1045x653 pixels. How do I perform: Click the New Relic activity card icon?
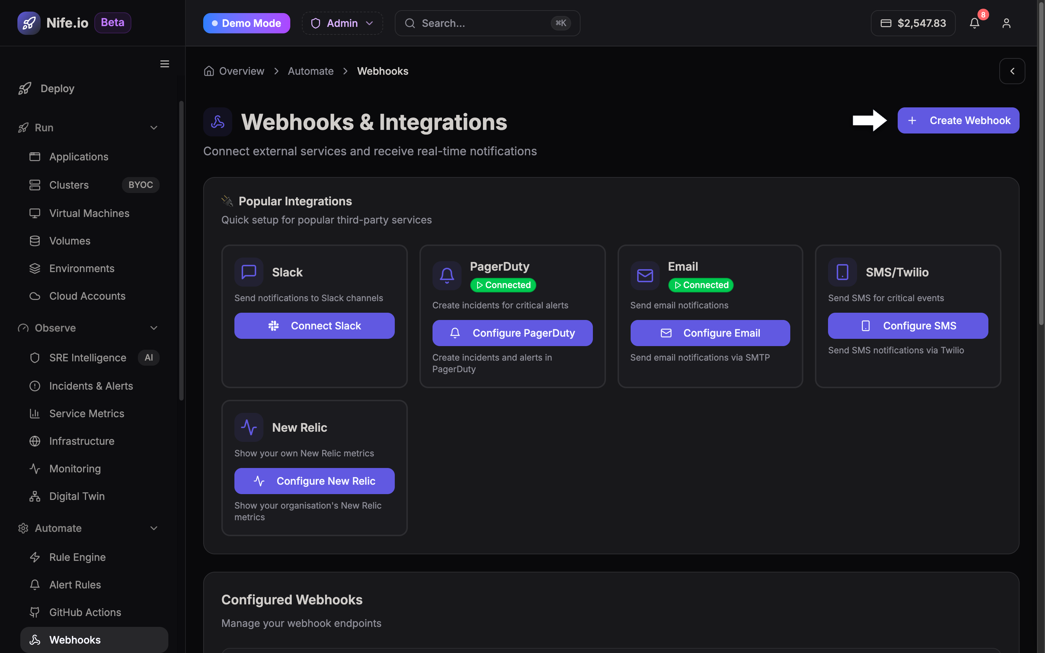249,428
